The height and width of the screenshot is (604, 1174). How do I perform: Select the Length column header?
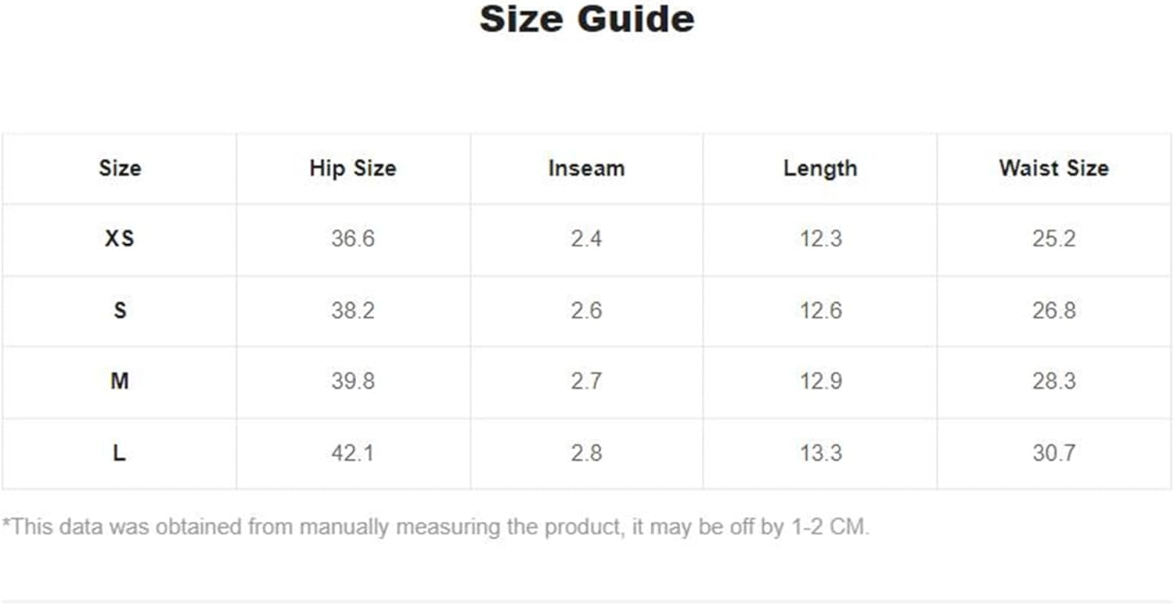coord(820,168)
